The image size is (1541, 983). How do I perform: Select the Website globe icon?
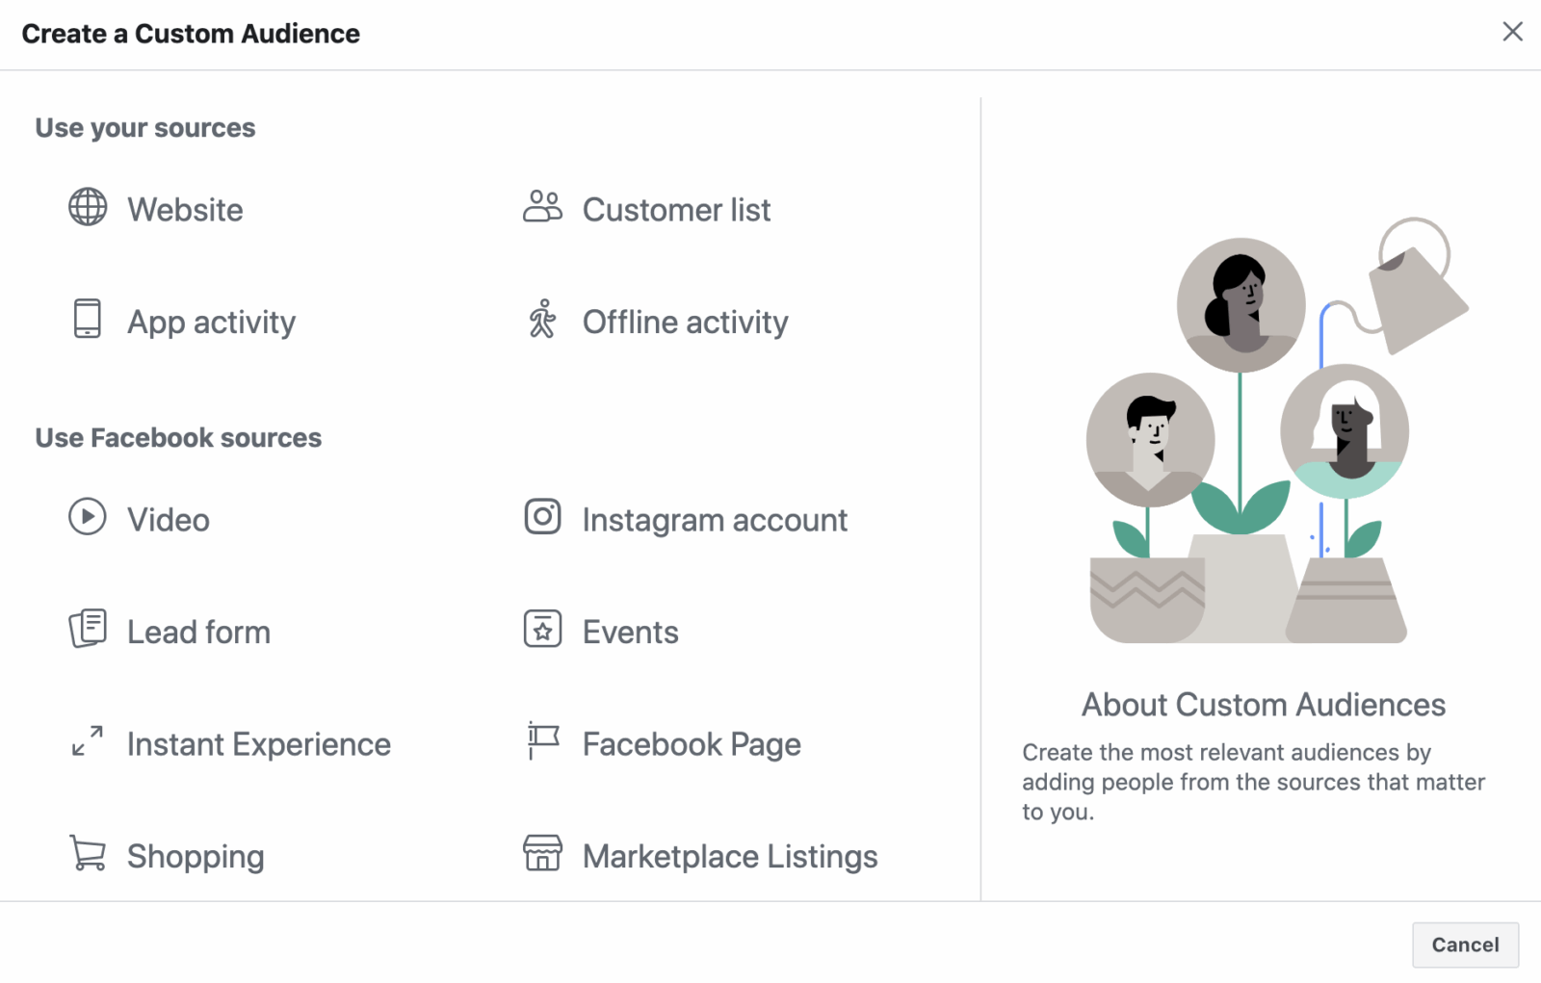89,208
